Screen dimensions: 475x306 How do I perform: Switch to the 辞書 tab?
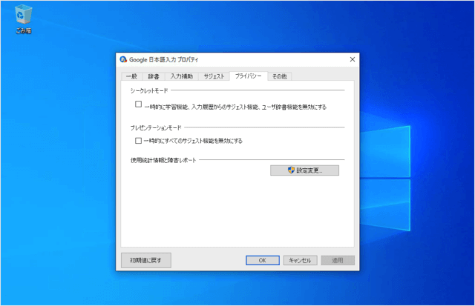click(154, 76)
